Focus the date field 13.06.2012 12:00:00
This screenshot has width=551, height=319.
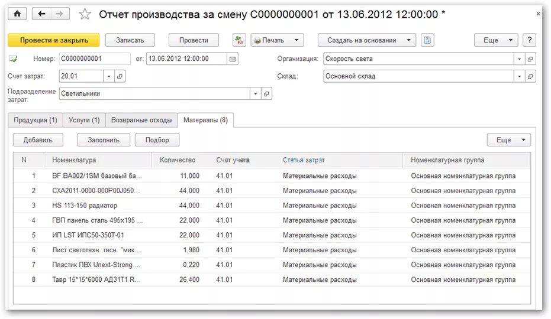(x=186, y=59)
